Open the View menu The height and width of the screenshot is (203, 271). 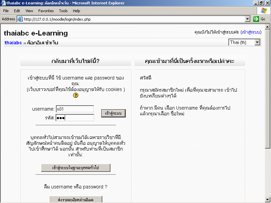[29, 11]
